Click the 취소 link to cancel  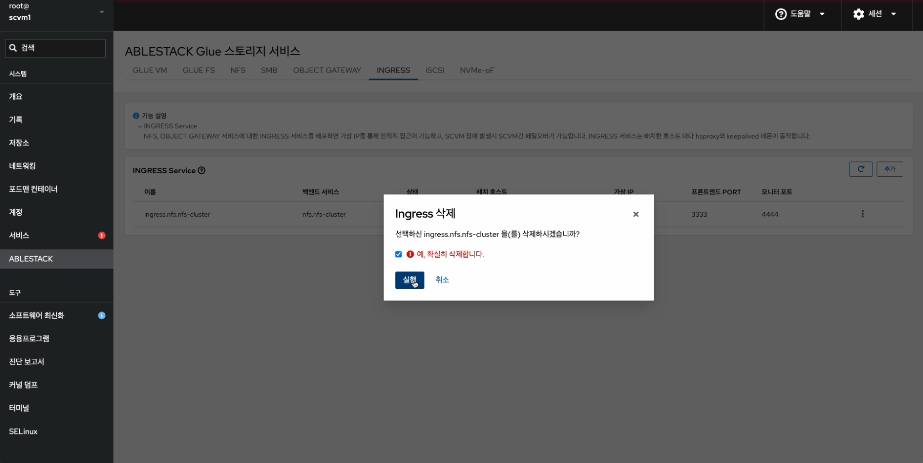click(442, 280)
